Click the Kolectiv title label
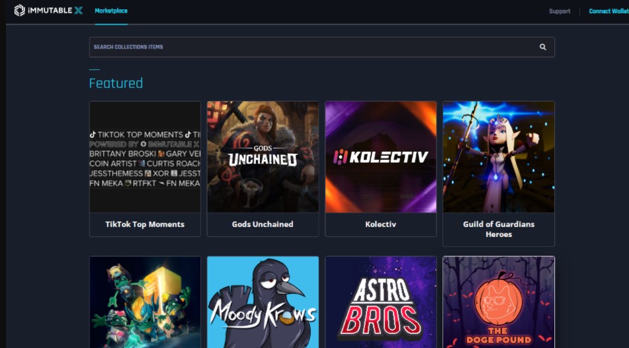Screen dimensions: 629x348 (x=381, y=225)
